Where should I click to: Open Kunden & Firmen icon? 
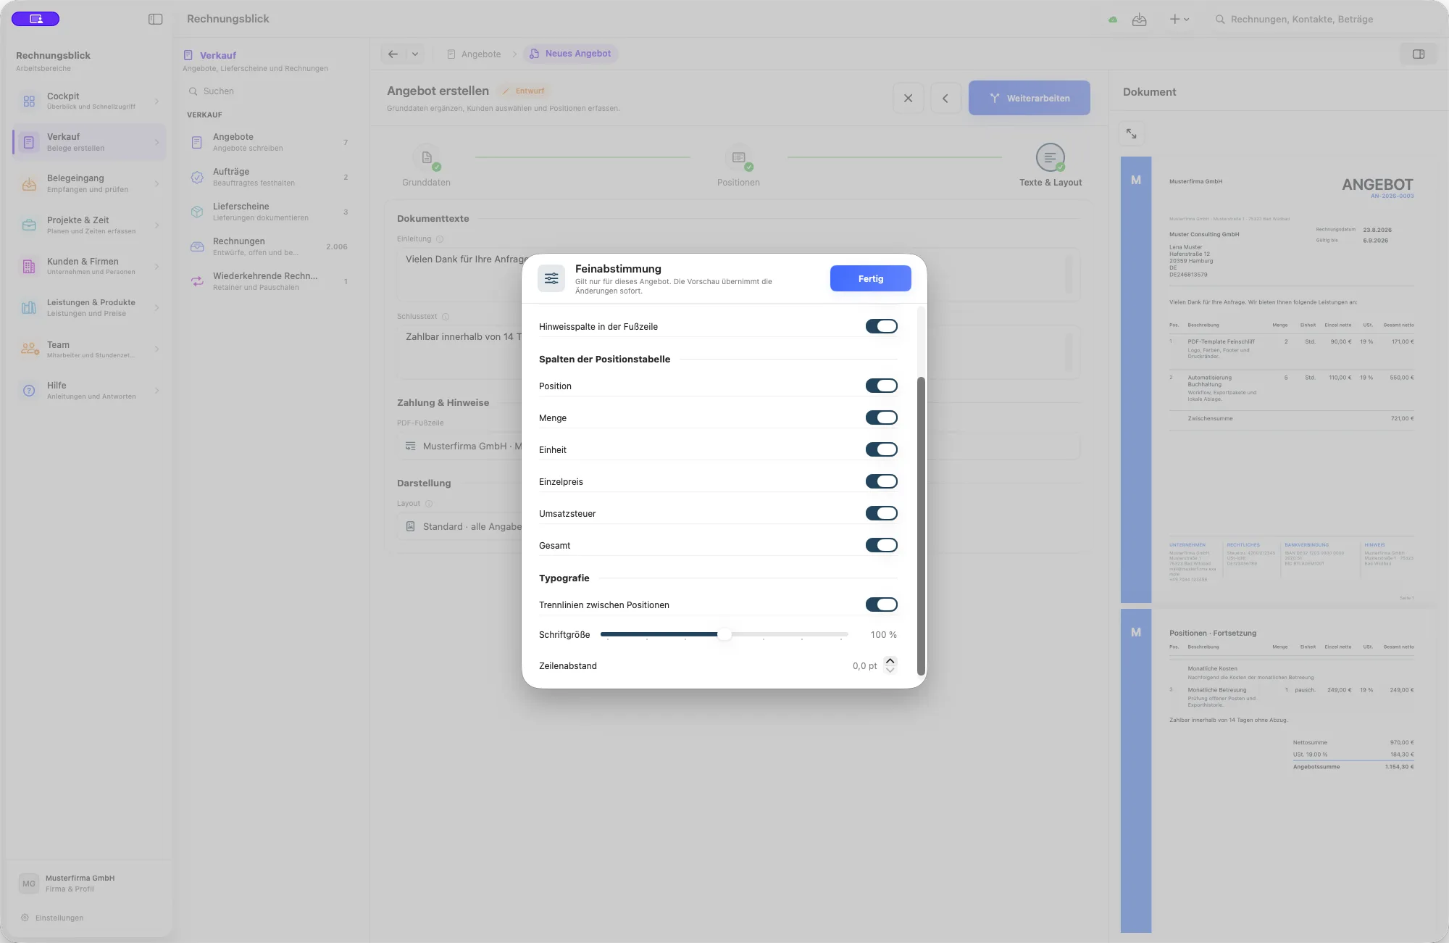29,267
